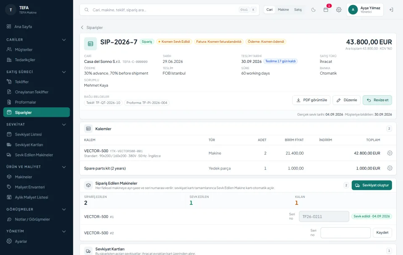Collapse the CARİLER sidebar section
Viewport: 403px width, 255px height.
64,40
